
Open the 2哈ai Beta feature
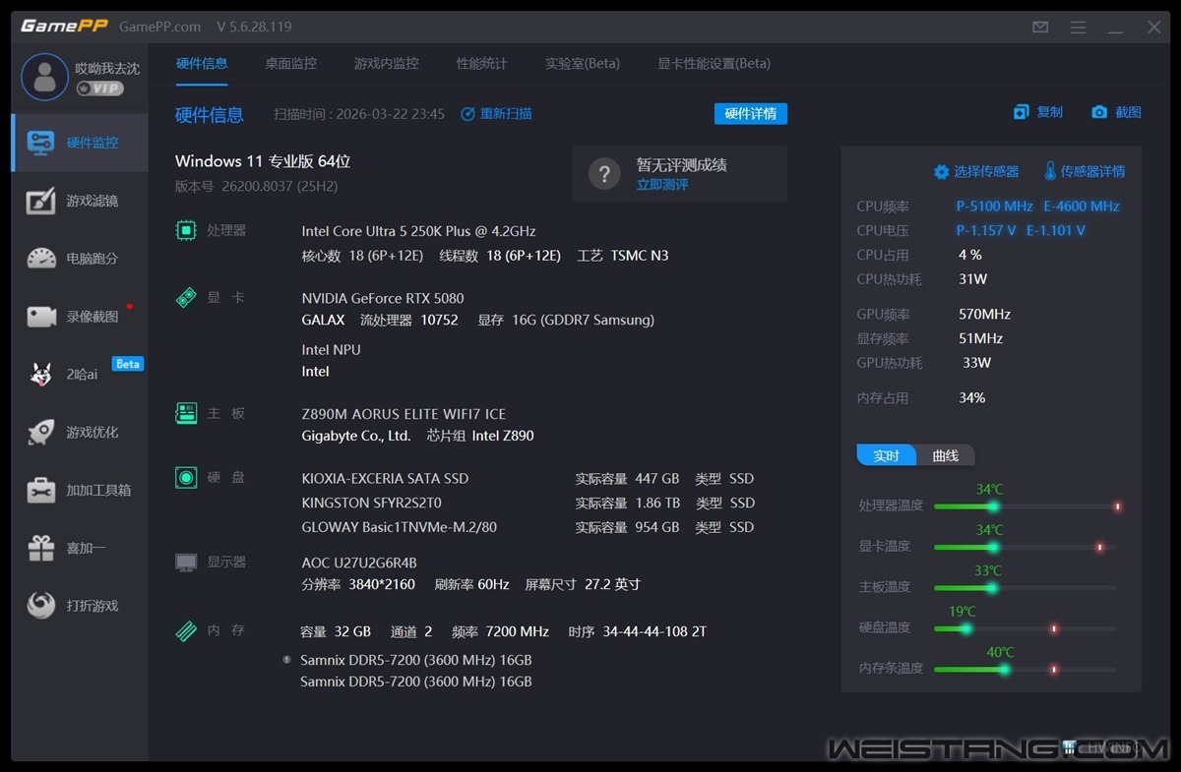pyautogui.click(x=71, y=375)
